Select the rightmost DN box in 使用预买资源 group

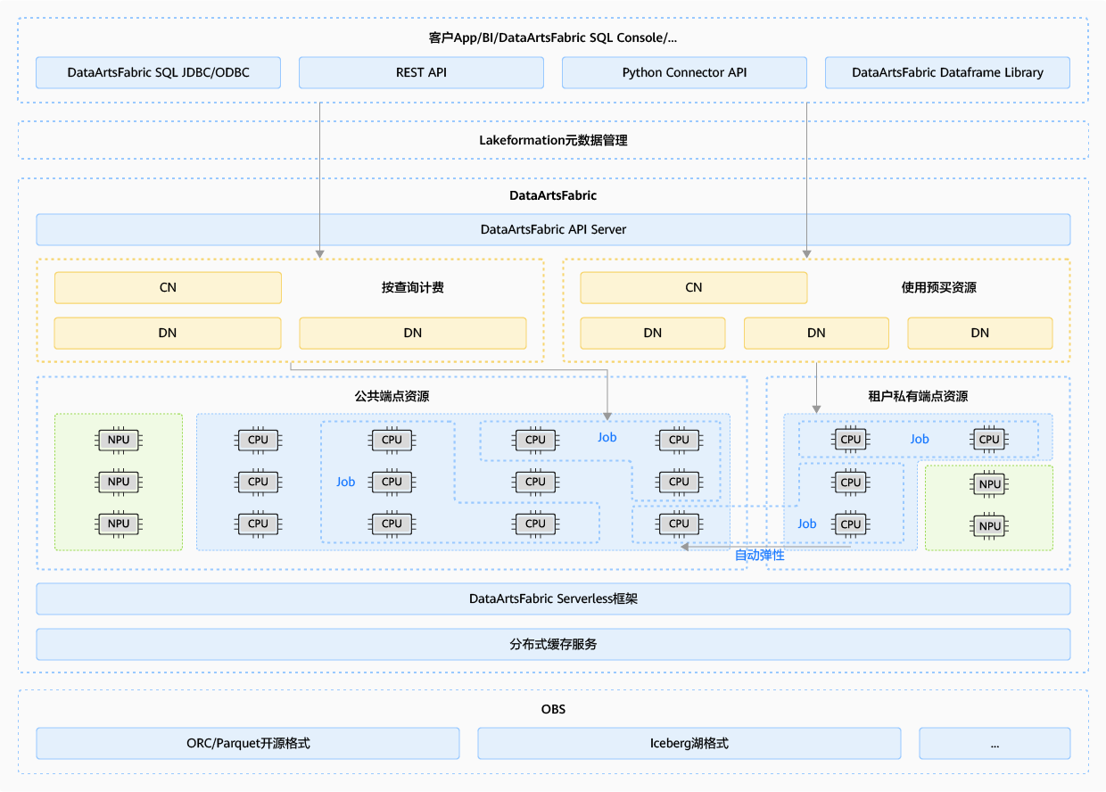click(980, 333)
